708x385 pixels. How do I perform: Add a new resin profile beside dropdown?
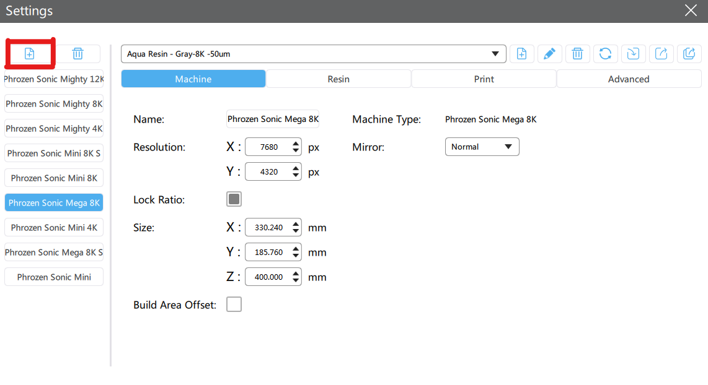click(522, 54)
